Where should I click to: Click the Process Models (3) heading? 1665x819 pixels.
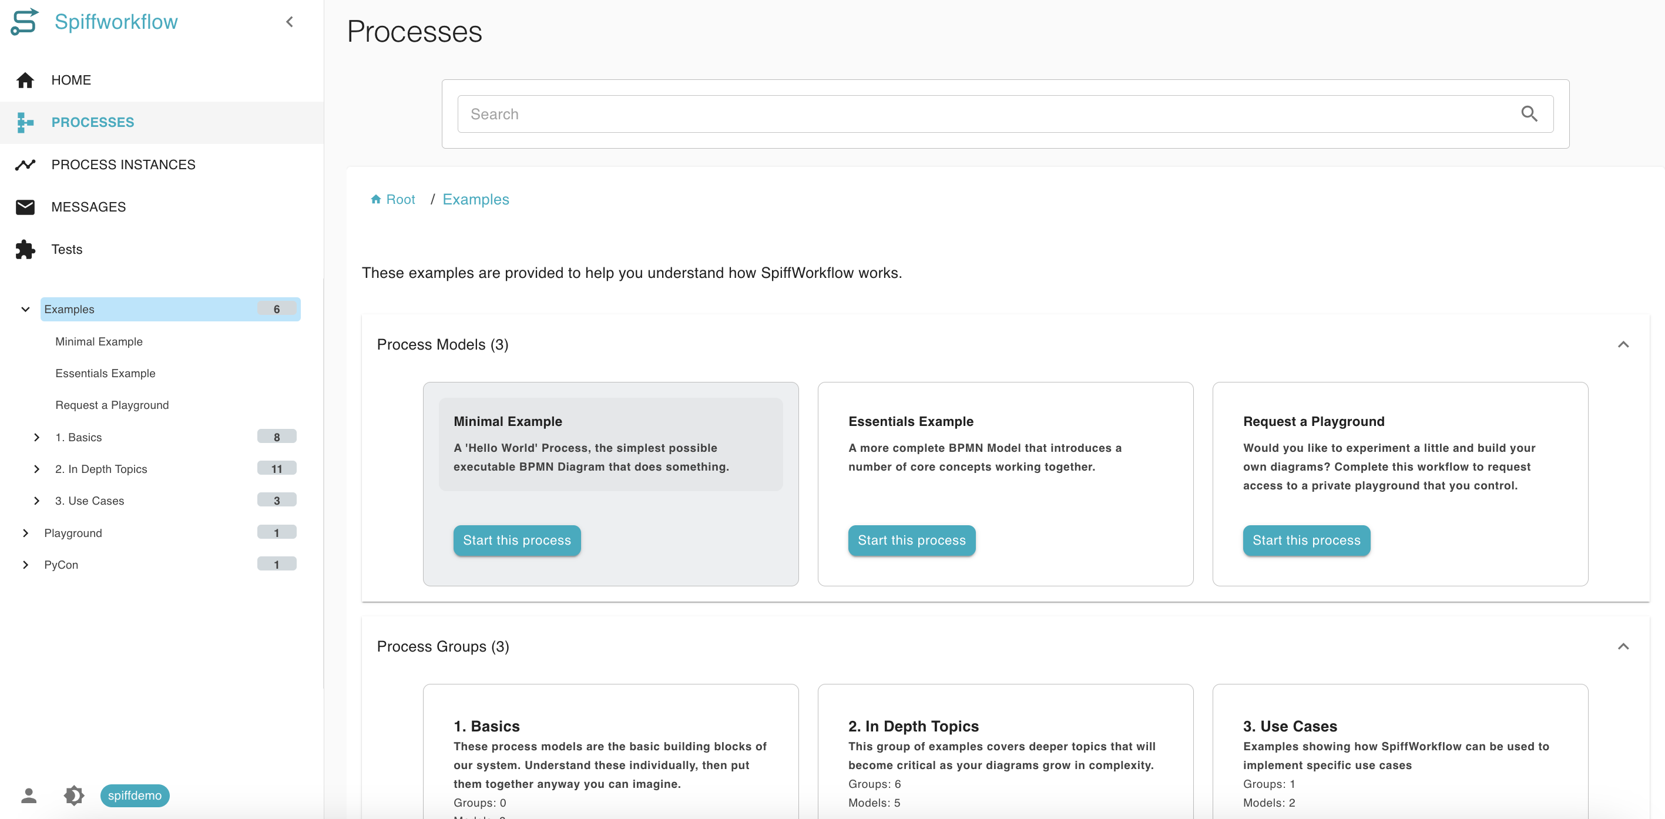[x=443, y=344]
